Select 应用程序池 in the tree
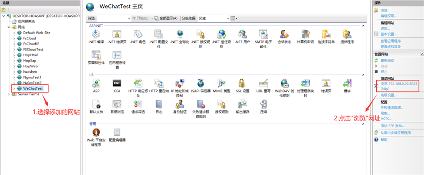The width and height of the screenshot is (424, 175). click(x=26, y=21)
